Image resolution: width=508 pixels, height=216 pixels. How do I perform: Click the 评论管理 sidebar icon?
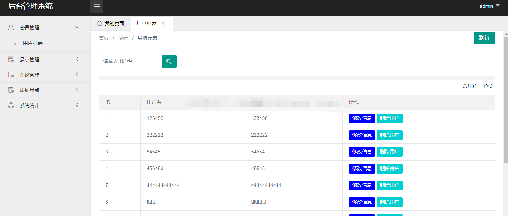pyautogui.click(x=11, y=74)
